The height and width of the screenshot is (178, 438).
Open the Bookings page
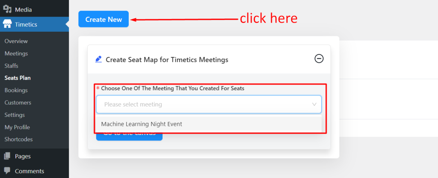[x=16, y=90]
